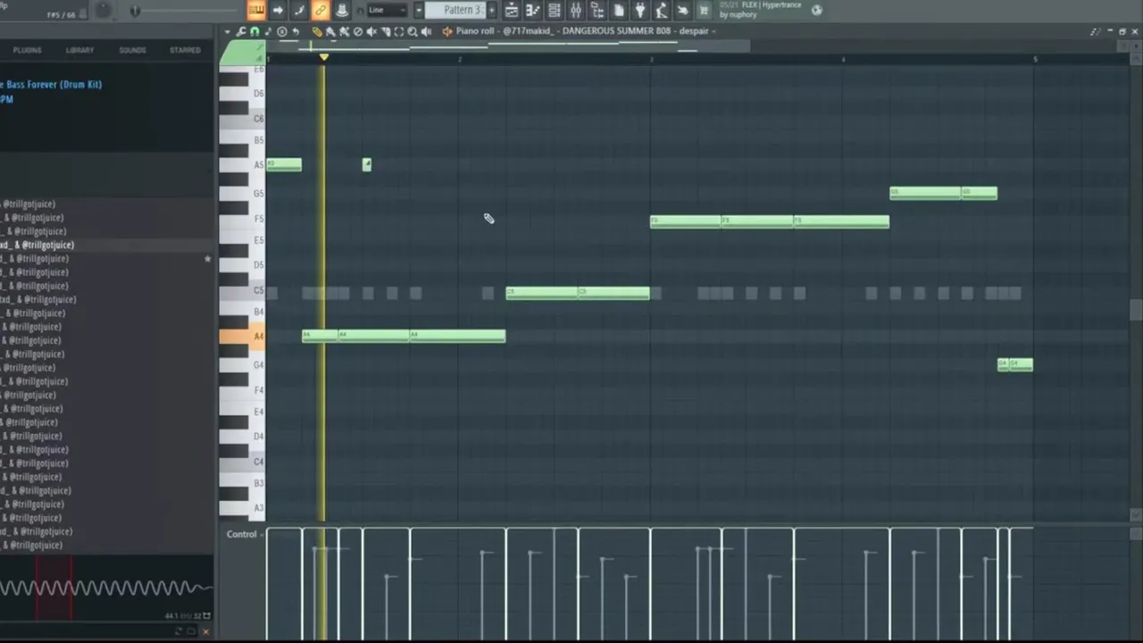Select the longest A4 note
Viewport: 1143px width, 643px height.
click(x=457, y=336)
